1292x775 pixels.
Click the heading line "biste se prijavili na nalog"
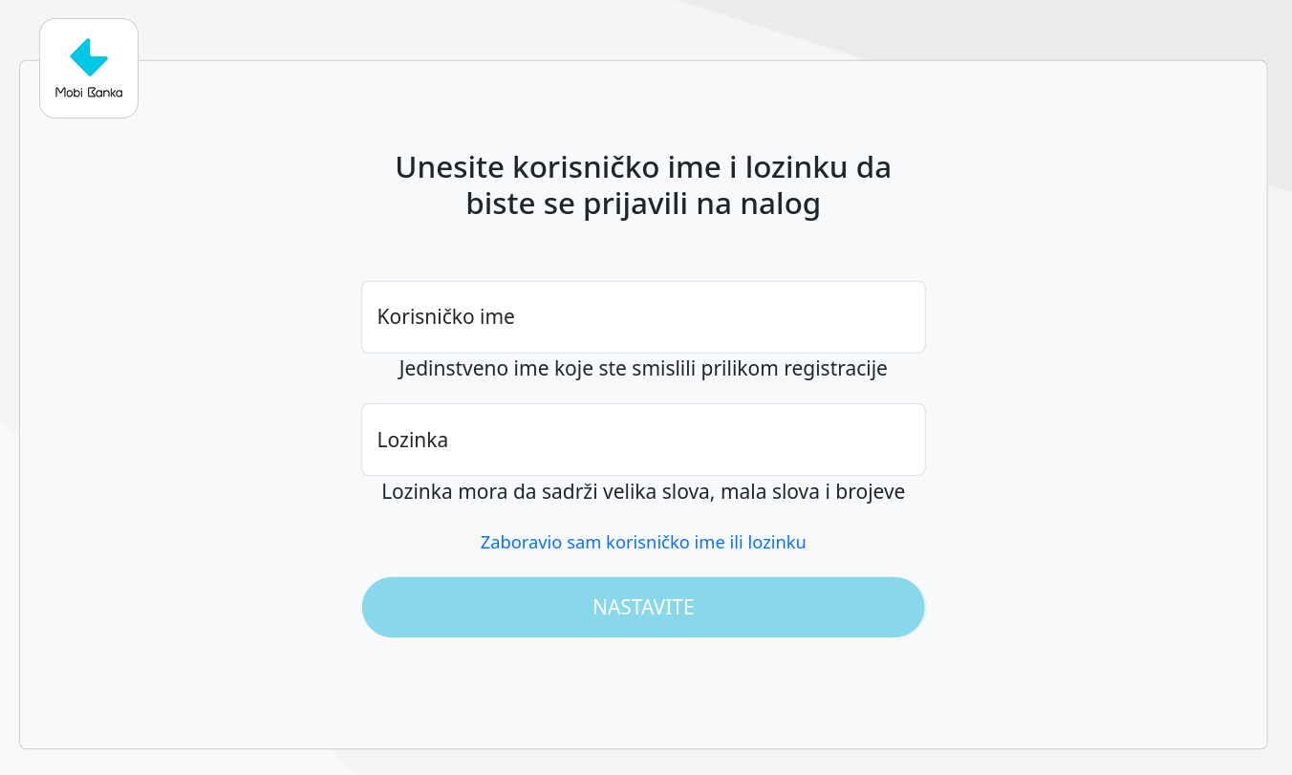tap(643, 205)
